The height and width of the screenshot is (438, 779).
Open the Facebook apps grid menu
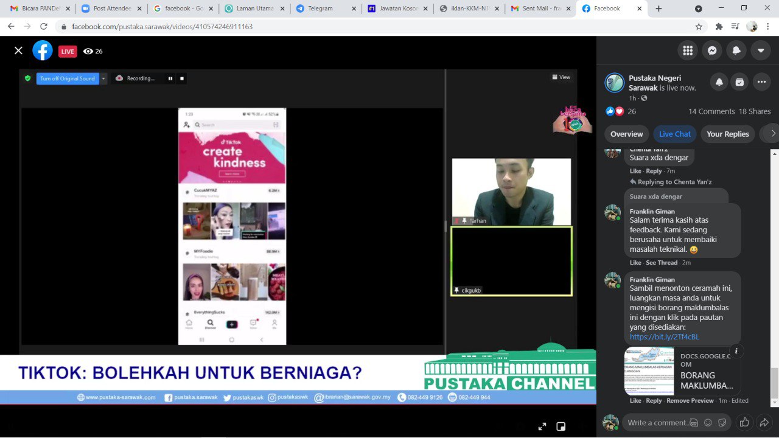pyautogui.click(x=688, y=50)
